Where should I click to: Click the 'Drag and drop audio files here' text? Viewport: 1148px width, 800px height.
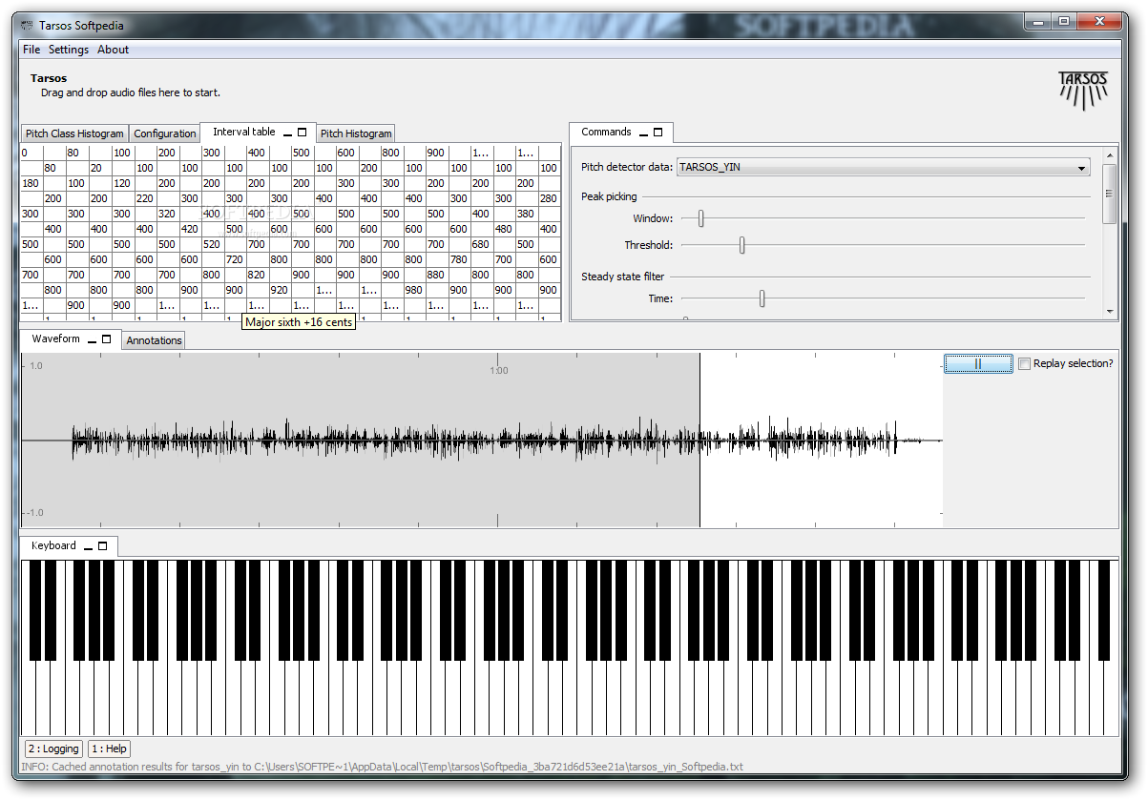[x=131, y=92]
